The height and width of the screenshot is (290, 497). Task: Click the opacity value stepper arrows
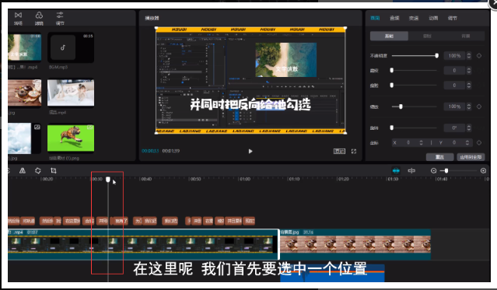click(469, 55)
